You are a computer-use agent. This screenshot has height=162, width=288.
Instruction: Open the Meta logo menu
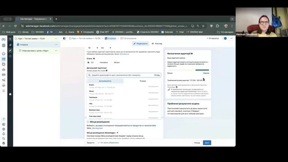click(x=4, y=40)
